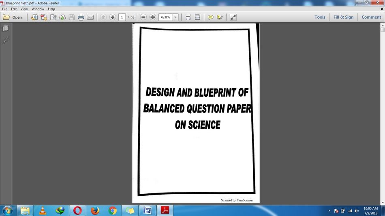Show the page thumbnails panel
385x216 pixels.
pyautogui.click(x=6, y=28)
